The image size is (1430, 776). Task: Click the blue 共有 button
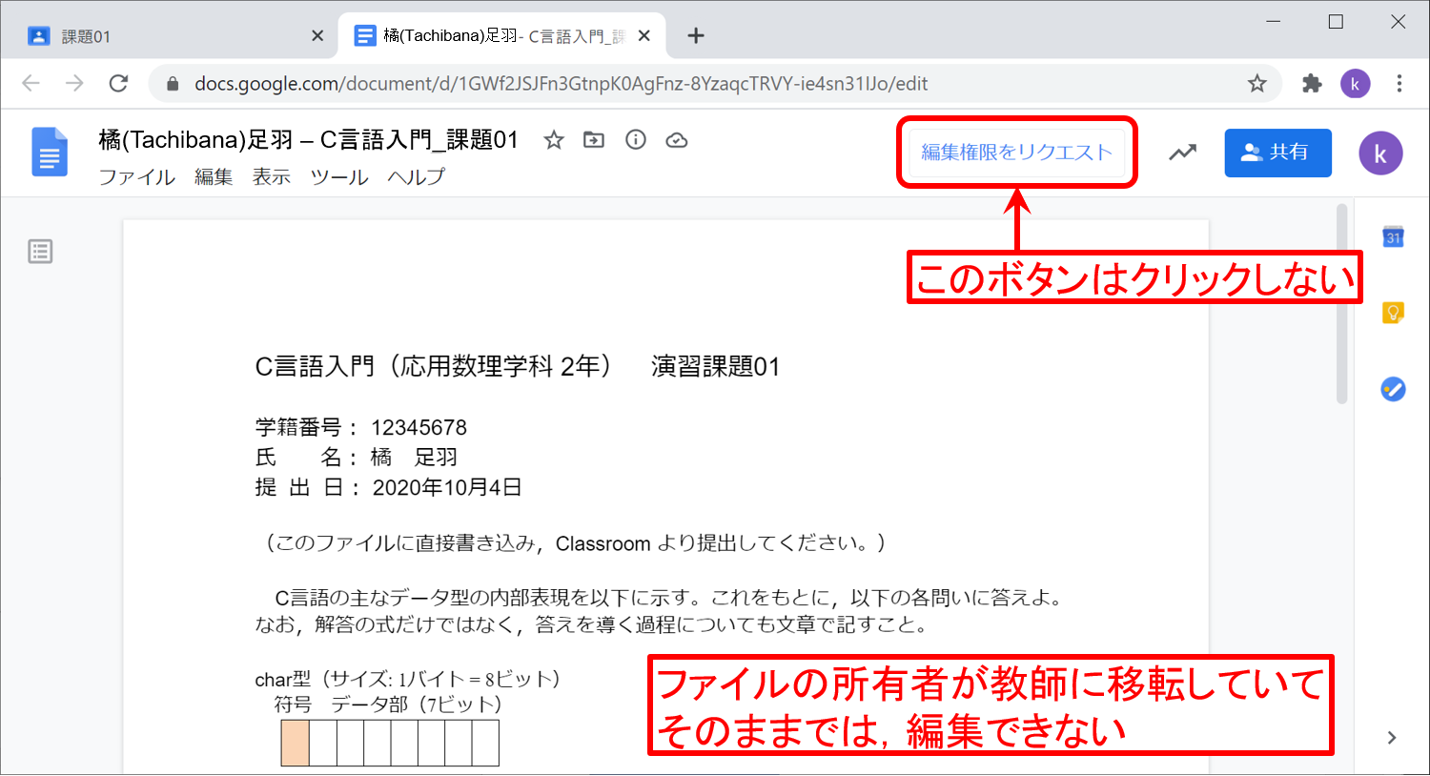click(x=1277, y=153)
